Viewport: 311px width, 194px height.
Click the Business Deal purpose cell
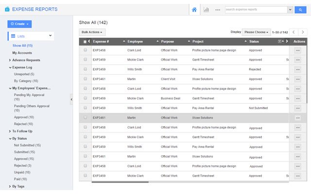coord(171,98)
